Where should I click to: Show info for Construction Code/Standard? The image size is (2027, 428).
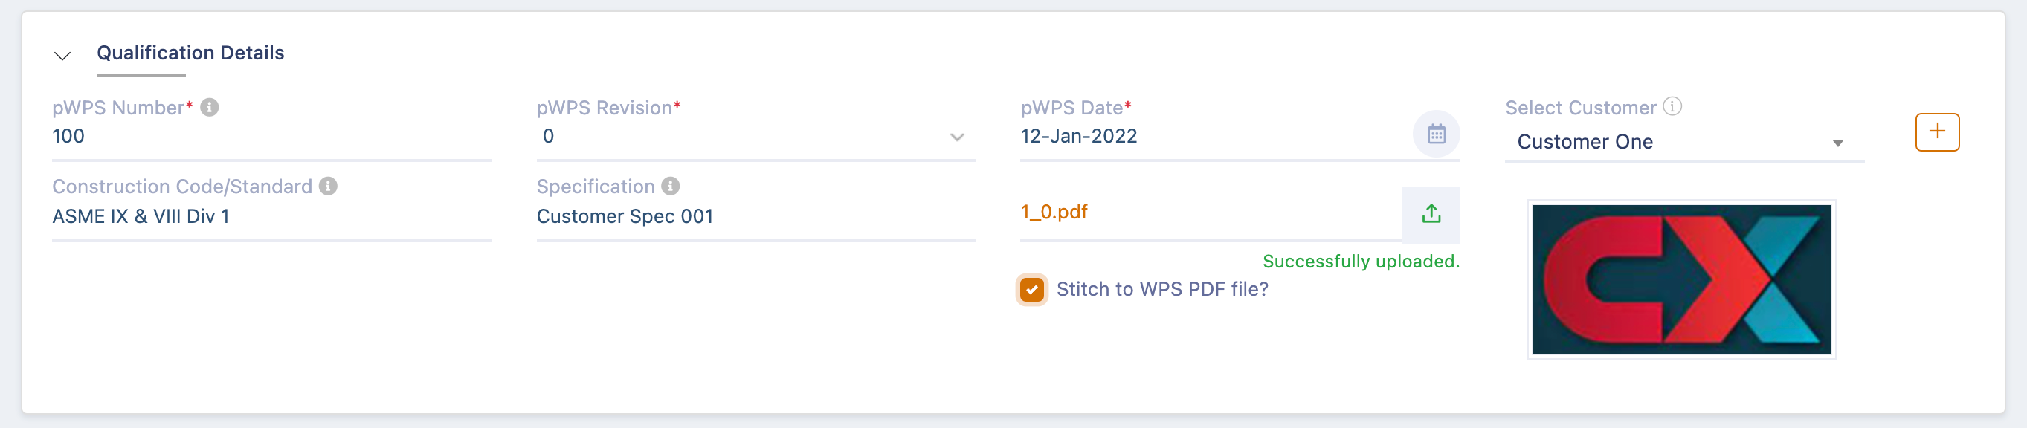click(x=328, y=186)
